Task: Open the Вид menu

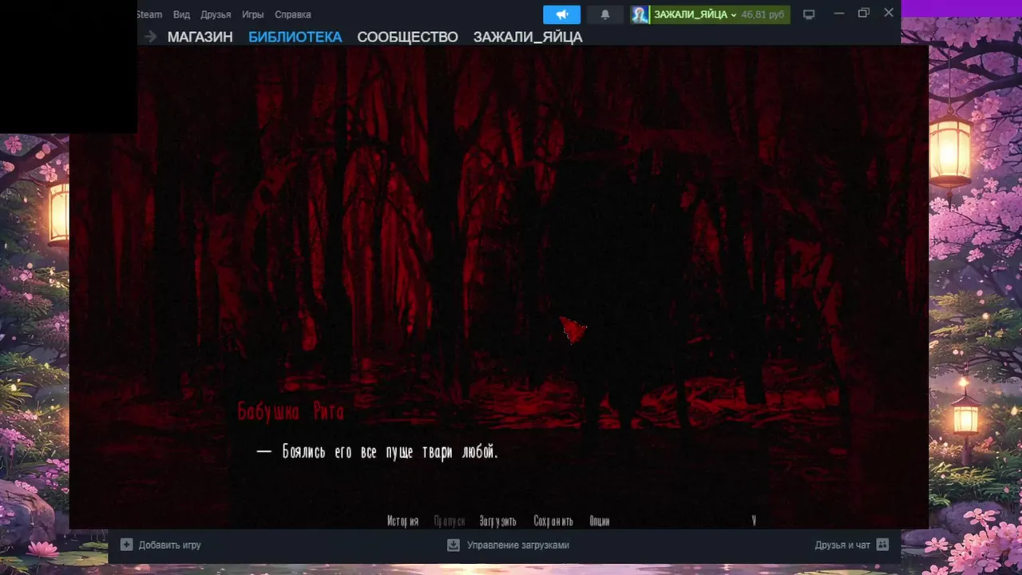Action: click(181, 14)
